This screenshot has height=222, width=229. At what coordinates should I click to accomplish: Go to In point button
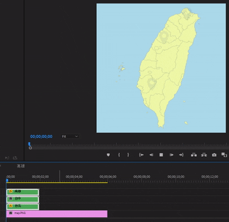click(141, 155)
